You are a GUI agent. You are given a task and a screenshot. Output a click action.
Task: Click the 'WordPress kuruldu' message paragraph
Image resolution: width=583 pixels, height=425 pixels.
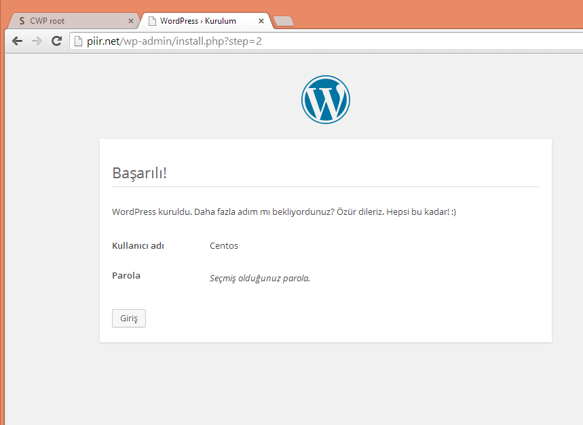click(284, 212)
